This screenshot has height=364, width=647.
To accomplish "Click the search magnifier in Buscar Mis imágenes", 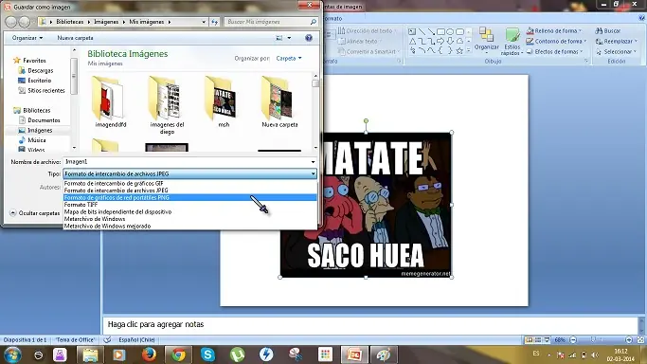I will tap(314, 22).
